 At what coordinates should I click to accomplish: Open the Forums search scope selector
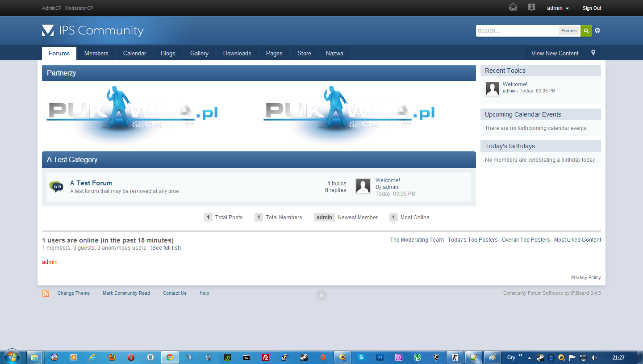(569, 31)
